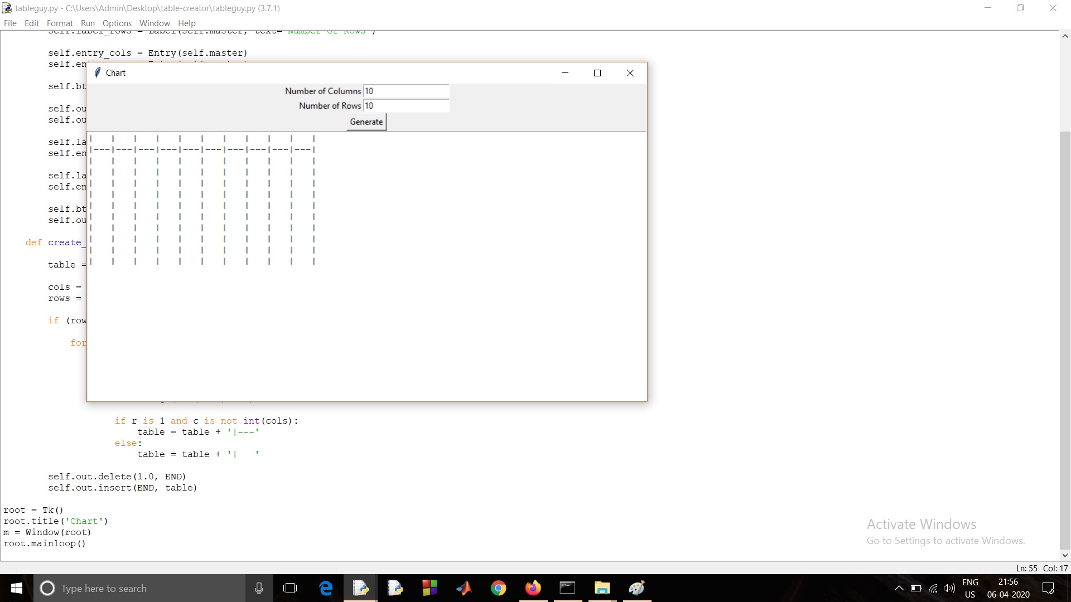Open the File Explorer taskbar icon
The image size is (1071, 602).
(602, 588)
